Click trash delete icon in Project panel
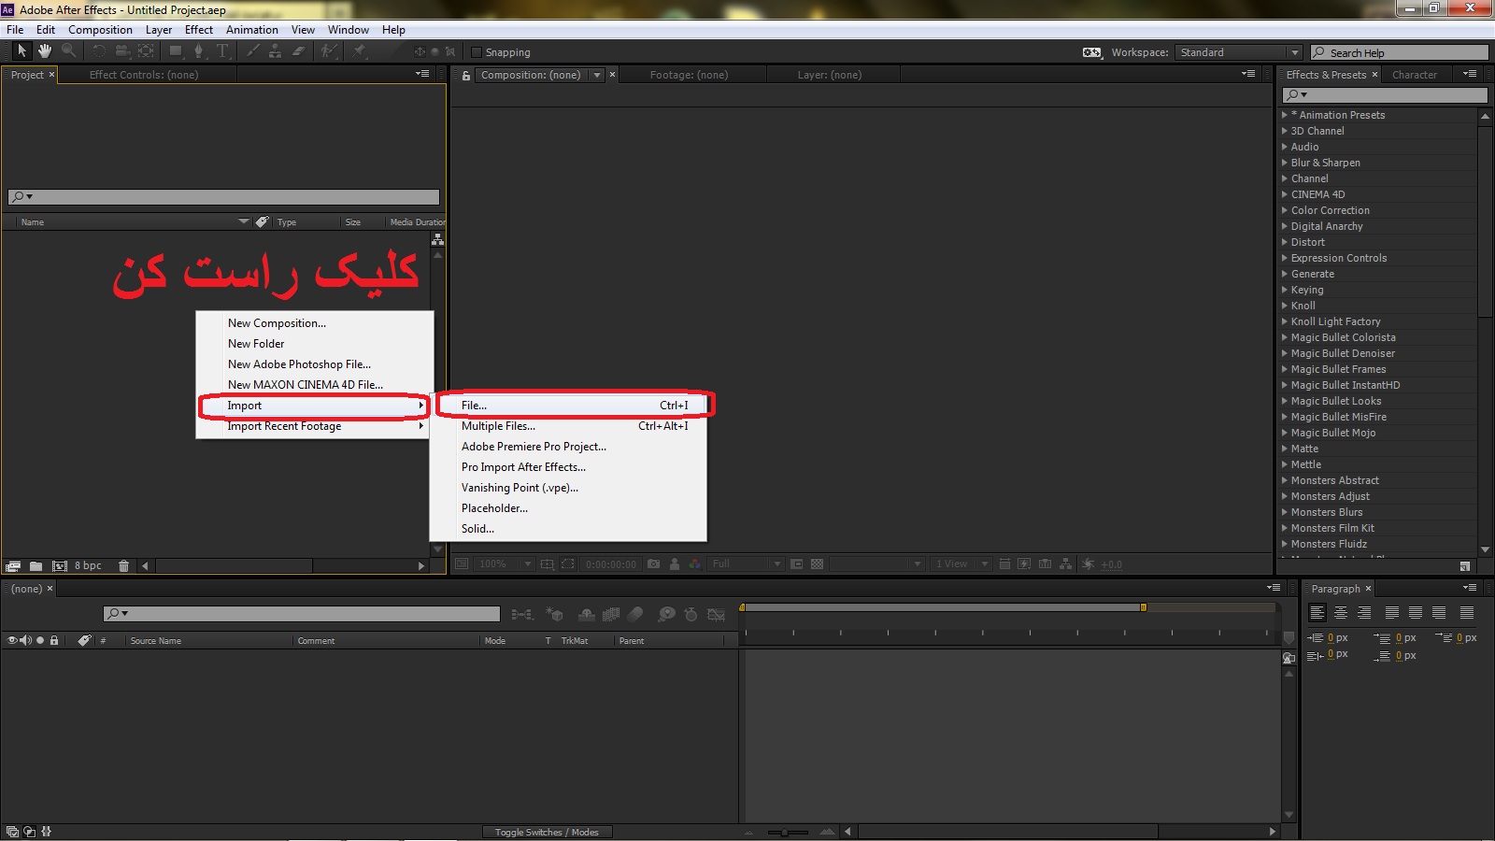The width and height of the screenshot is (1495, 841). click(123, 565)
